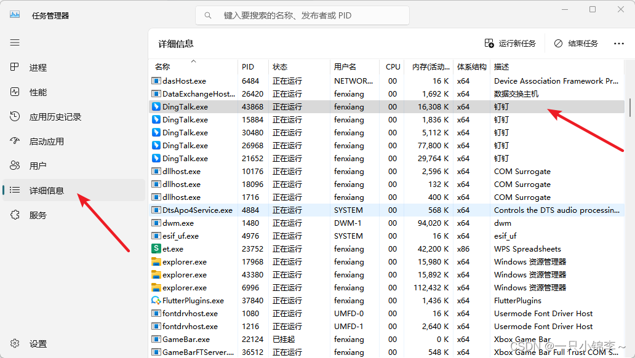Sort by the PID column header
This screenshot has height=358, width=635.
coord(253,67)
